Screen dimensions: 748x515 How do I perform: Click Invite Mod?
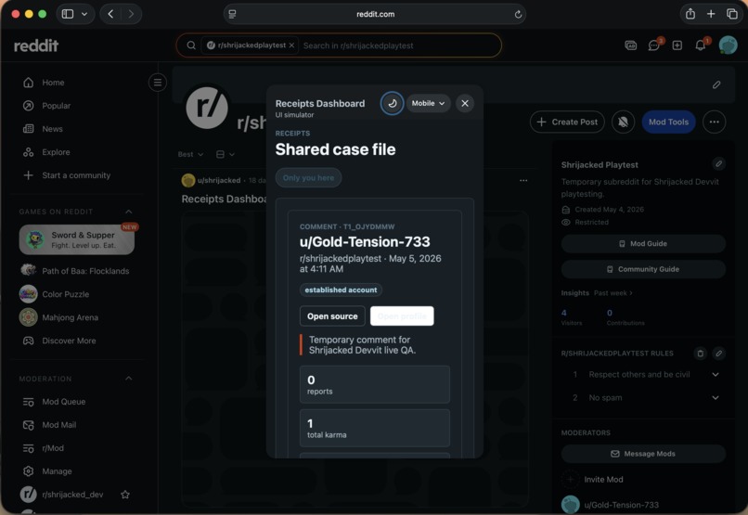coord(603,480)
